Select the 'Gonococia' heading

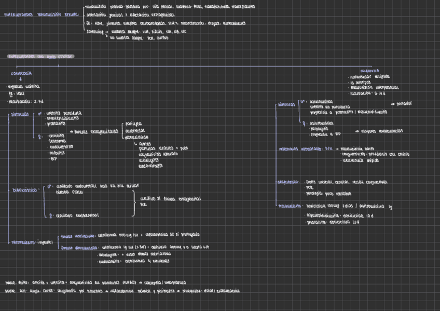[21, 74]
